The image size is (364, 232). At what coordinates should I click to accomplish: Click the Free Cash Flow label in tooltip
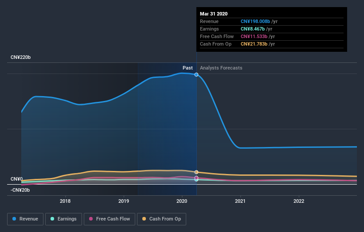point(217,36)
